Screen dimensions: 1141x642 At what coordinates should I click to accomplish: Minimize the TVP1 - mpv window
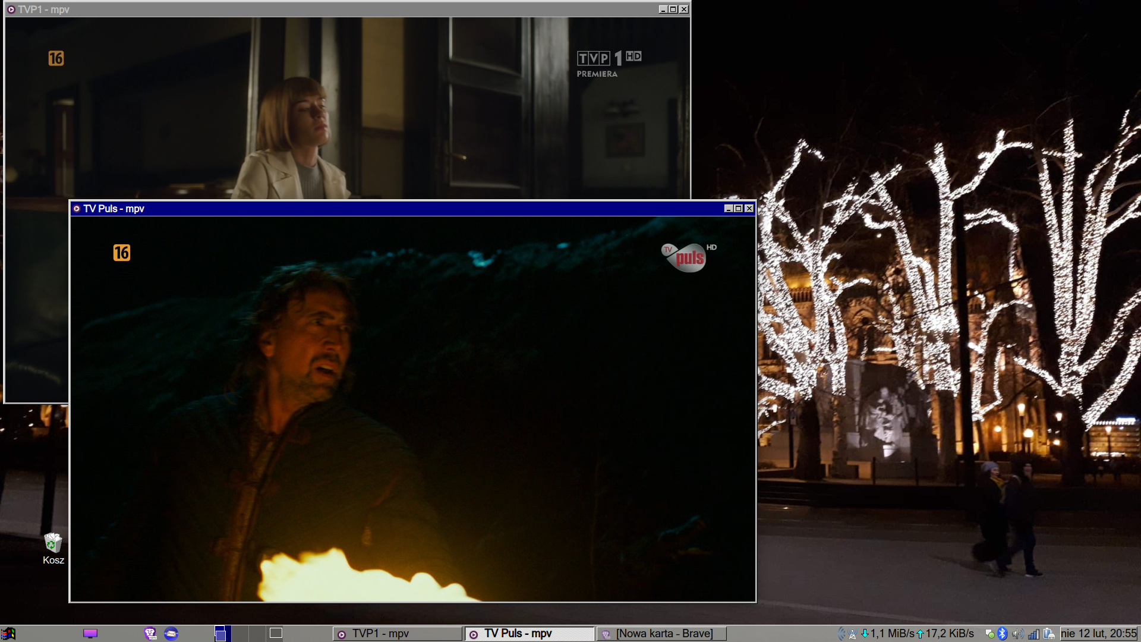(x=663, y=10)
